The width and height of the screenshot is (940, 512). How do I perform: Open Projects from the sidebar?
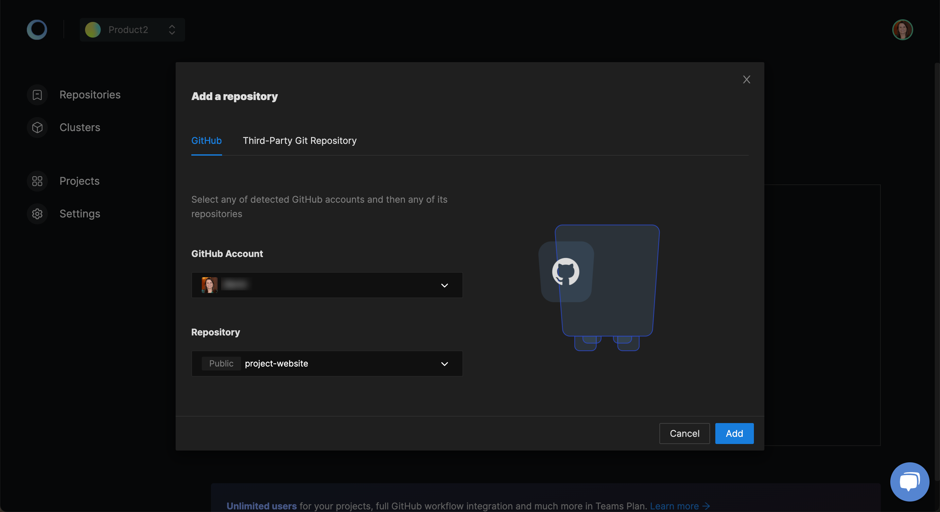79,181
